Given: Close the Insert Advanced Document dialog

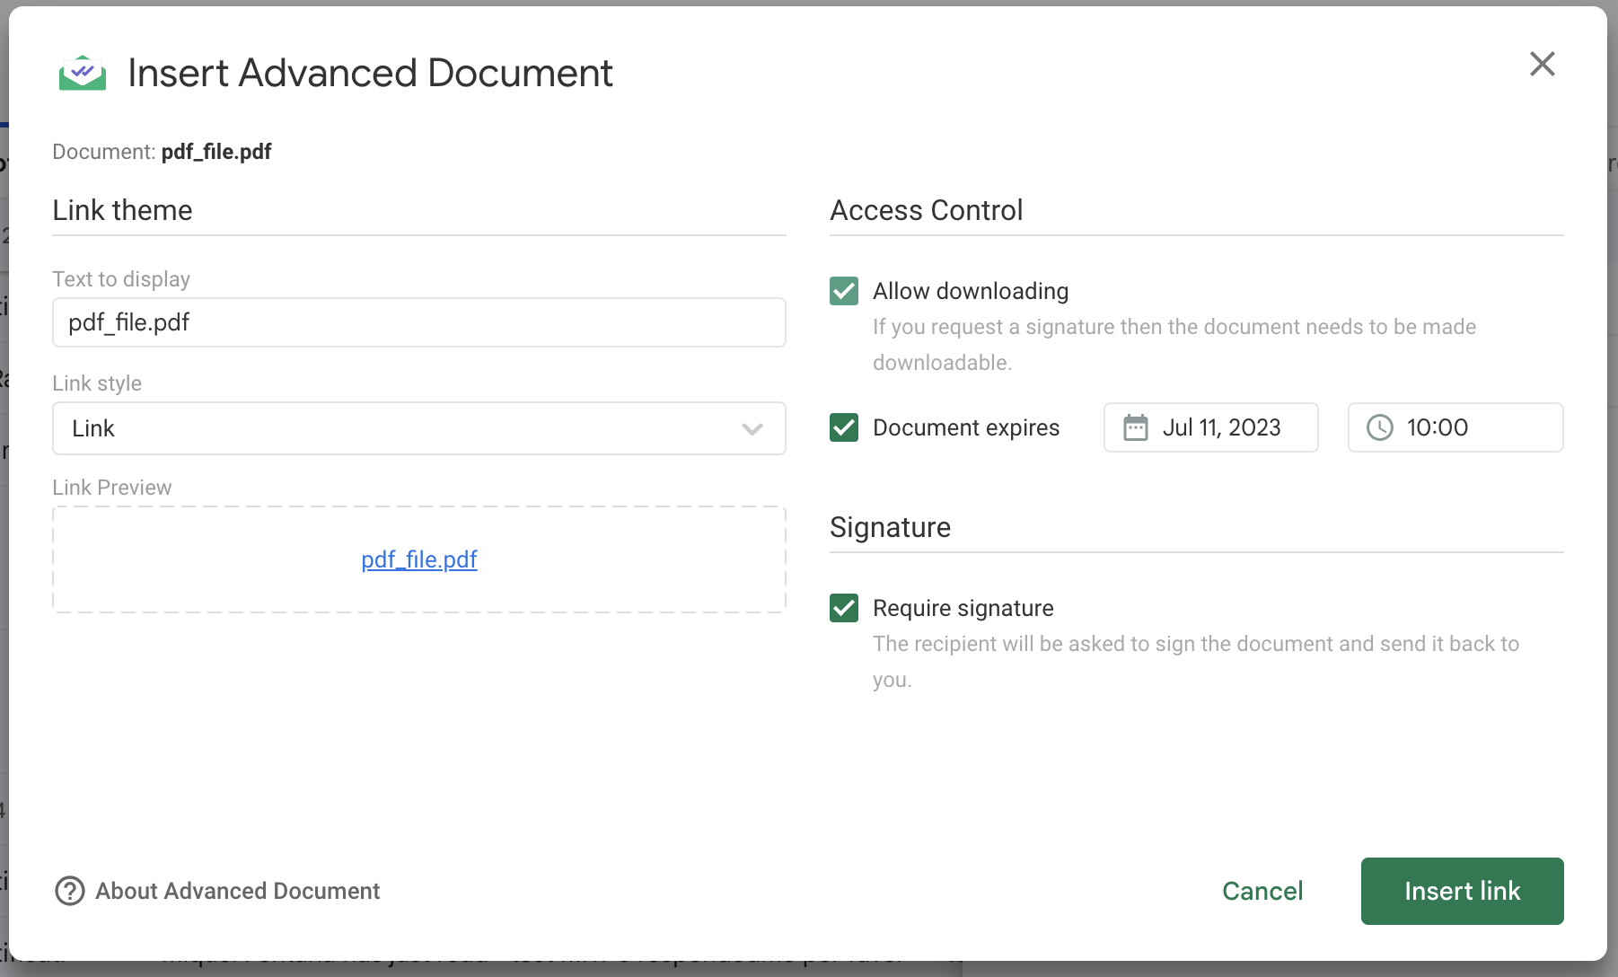Looking at the screenshot, I should pos(1542,64).
